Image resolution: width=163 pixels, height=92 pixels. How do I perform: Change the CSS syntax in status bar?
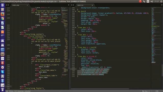click(x=157, y=91)
